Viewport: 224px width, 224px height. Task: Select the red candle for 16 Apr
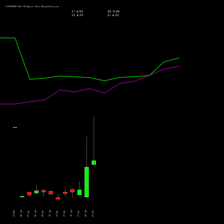72,191
